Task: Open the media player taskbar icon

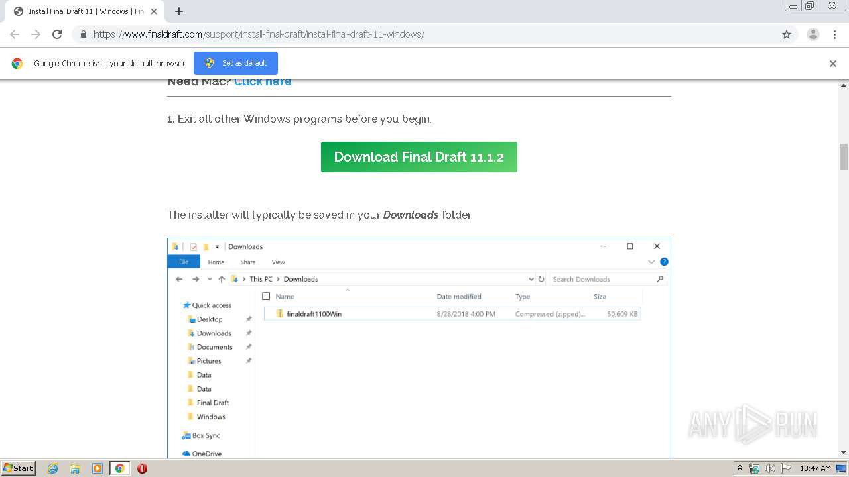Action: pos(98,468)
